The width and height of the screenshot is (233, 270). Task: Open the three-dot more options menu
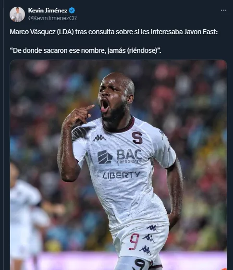point(223,11)
